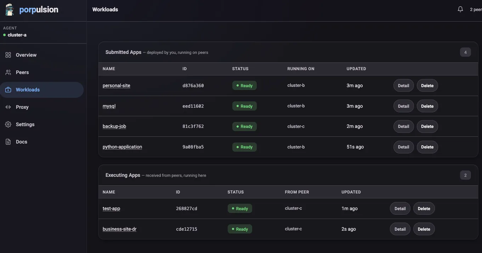Image resolution: width=482 pixels, height=253 pixels.
Task: Click the Ready status badge for mysql
Action: 244,106
